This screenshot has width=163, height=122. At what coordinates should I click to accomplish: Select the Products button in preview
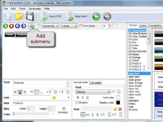(x=21, y=35)
